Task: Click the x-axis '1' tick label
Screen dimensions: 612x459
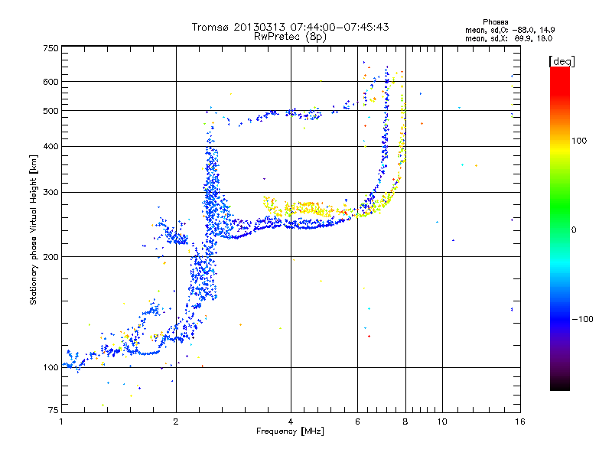Action: tap(61, 422)
